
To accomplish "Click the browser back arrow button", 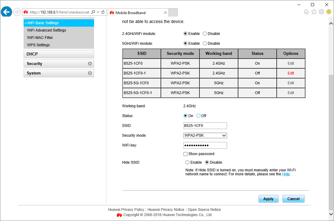I will (6, 12).
